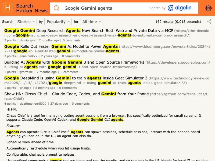215x161 pixels.
Task: Open the All time date dropdown
Action: click(x=91, y=22)
